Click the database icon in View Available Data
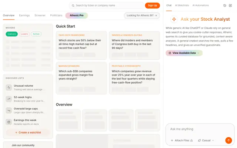This screenshot has width=237, height=148. pyautogui.click(x=170, y=53)
